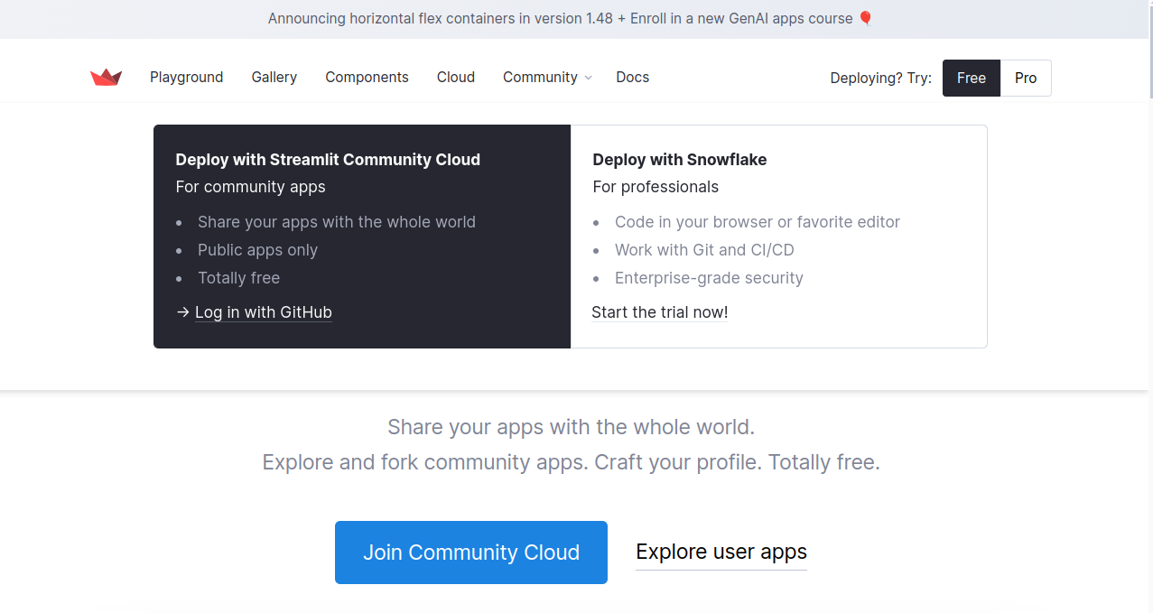
Task: Open the Playground page
Action: (x=186, y=78)
